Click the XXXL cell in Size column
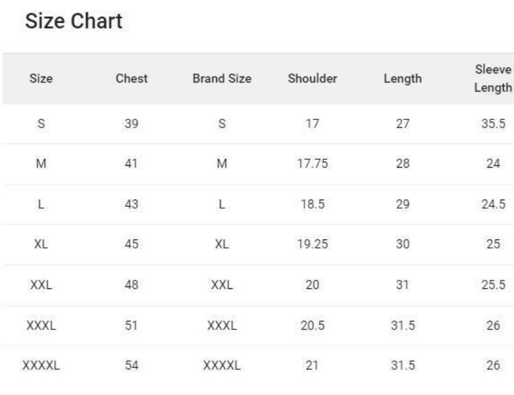The height and width of the screenshot is (395, 514). (41, 326)
